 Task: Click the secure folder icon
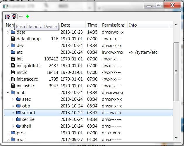pos(18,119)
